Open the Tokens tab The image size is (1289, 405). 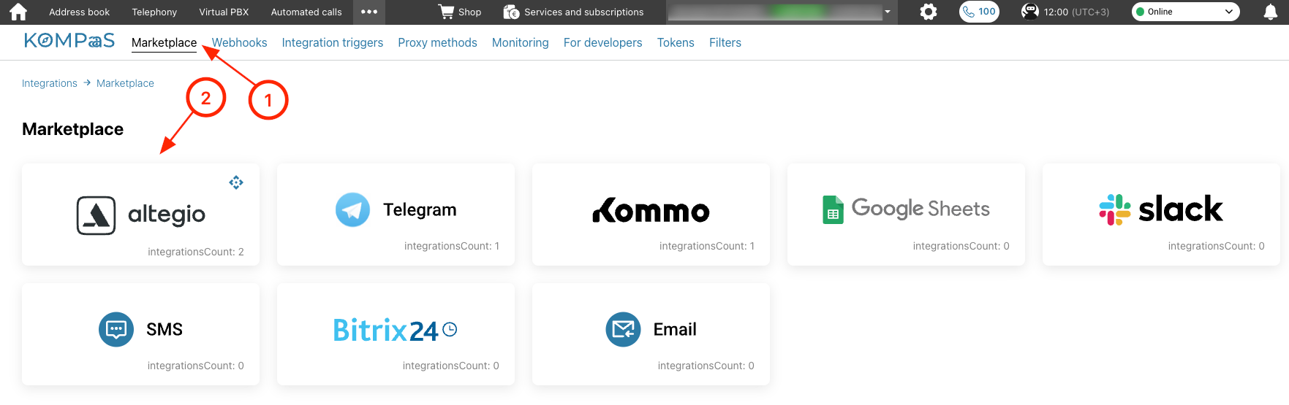(x=676, y=42)
